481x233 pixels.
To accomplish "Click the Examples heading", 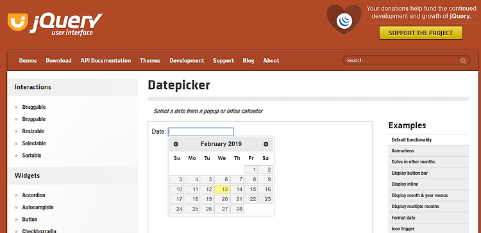I will point(407,125).
